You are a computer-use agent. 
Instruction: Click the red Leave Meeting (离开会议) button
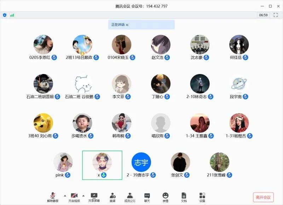point(263,197)
